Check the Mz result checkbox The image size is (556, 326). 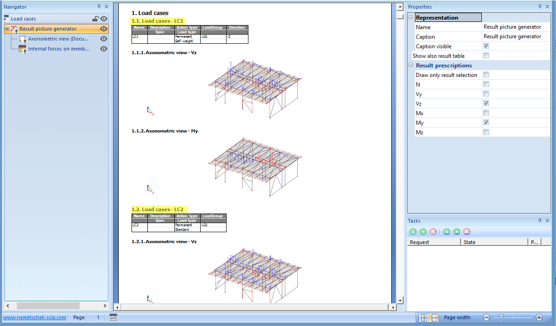tap(486, 132)
